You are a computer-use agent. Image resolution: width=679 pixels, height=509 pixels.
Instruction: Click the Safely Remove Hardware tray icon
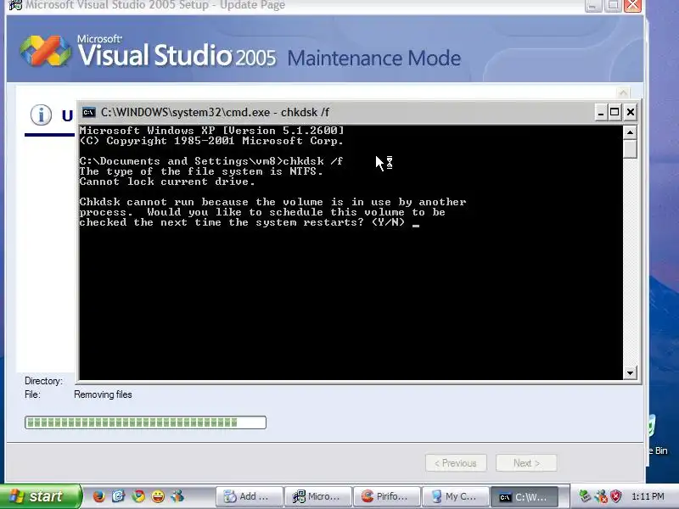pos(585,496)
